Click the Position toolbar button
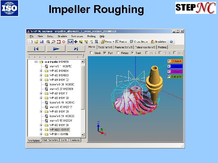 [x=121, y=42]
